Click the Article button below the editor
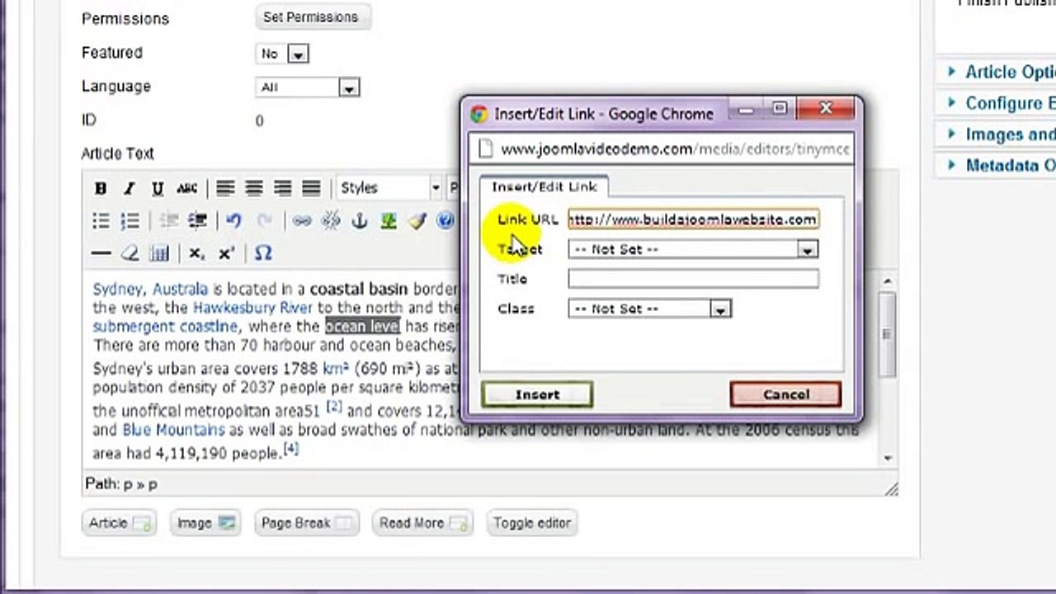The width and height of the screenshot is (1056, 594). [x=120, y=523]
